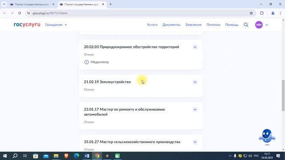
Task: Open Task View on the taskbar
Action: (25, 156)
